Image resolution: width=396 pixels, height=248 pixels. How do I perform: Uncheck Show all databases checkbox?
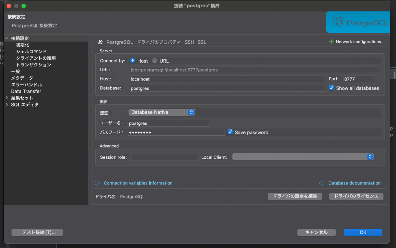pos(331,88)
